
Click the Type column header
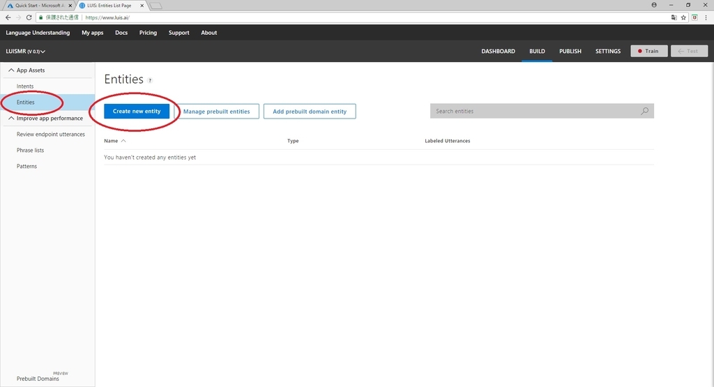(293, 141)
